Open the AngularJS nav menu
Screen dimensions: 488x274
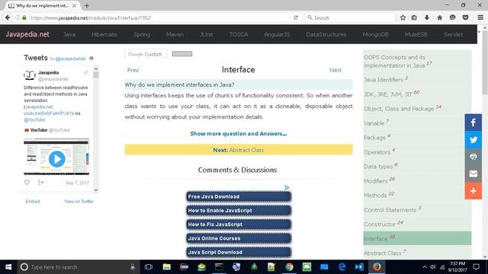277,34
